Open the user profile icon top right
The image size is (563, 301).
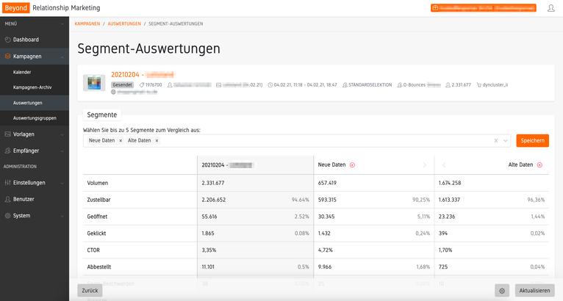coord(551,8)
